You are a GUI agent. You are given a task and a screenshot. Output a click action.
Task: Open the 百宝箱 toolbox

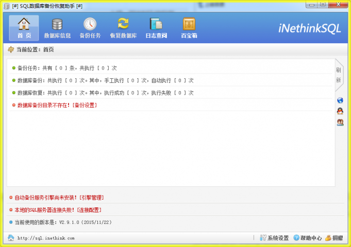(189, 28)
